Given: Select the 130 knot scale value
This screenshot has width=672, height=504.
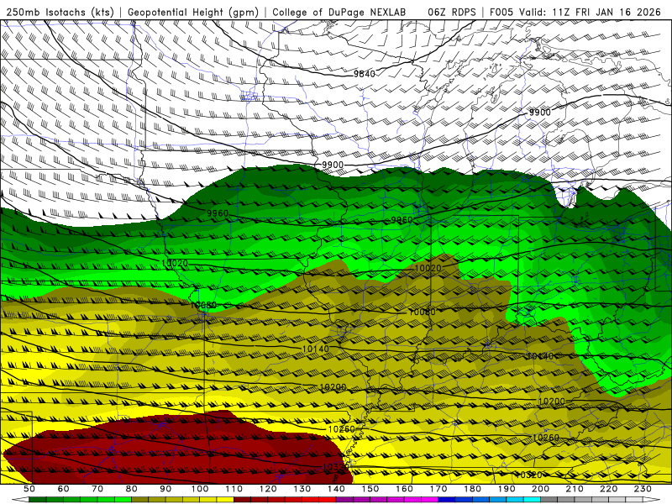Looking at the screenshot, I should 302,489.
